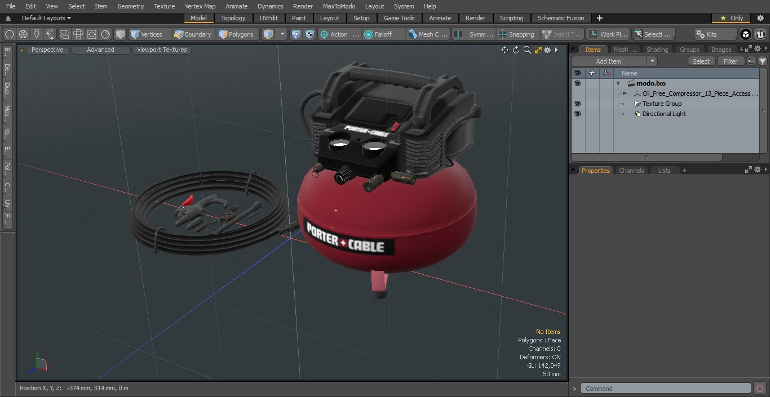Toggle visibility eye of Texture Group
Screen dimensions: 770x397
point(577,104)
